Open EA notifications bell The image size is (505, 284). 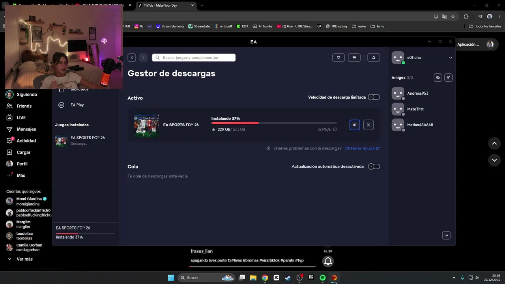coord(374,58)
